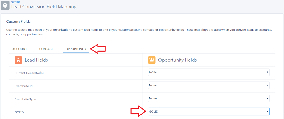The width and height of the screenshot is (284, 119).
Task: Select the OPPORTUNITY tab
Action: point(76,49)
